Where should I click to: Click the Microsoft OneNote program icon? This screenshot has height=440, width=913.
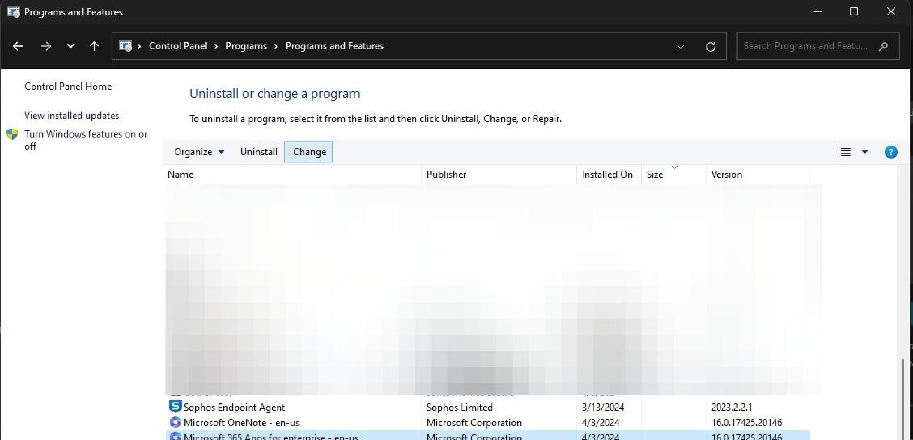[175, 422]
